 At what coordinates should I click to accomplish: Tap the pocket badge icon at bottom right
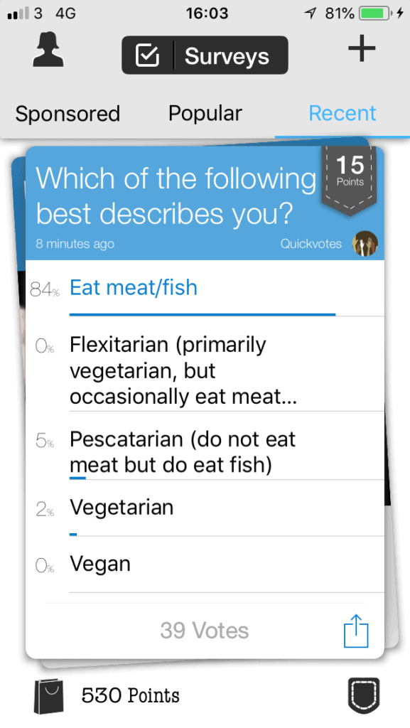tap(364, 695)
